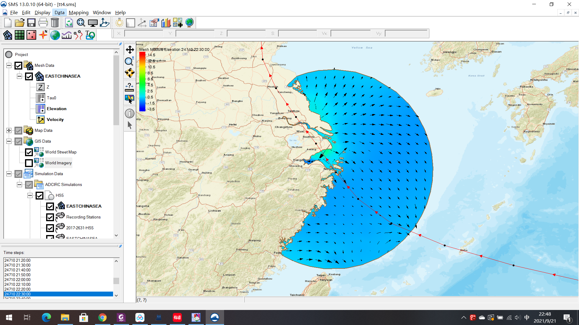This screenshot has height=325, width=579.
Task: Collapse the Mesh Data tree
Action: pyautogui.click(x=9, y=66)
